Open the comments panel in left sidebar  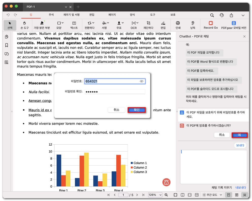7,54
